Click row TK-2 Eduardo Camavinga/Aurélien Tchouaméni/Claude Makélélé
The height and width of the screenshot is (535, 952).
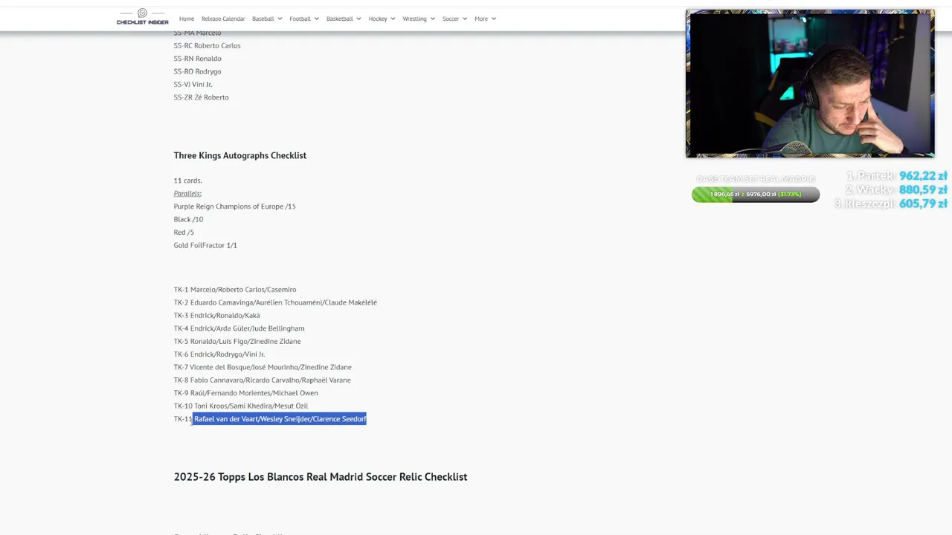275,302
